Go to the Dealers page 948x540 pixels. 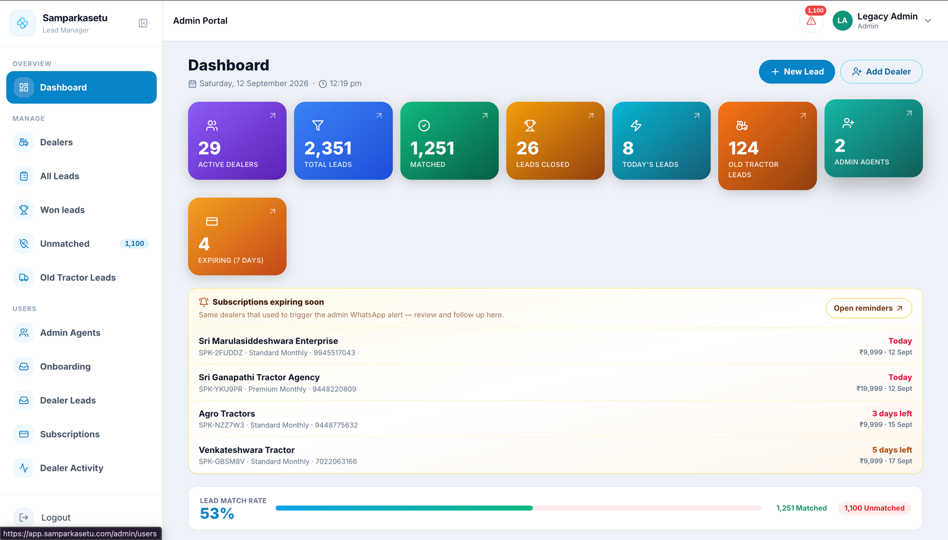pyautogui.click(x=81, y=142)
